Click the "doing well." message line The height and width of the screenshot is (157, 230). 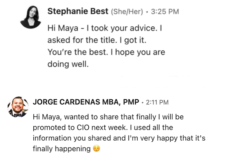click(68, 64)
